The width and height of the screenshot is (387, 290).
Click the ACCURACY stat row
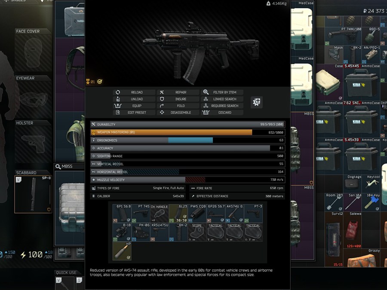click(x=188, y=148)
